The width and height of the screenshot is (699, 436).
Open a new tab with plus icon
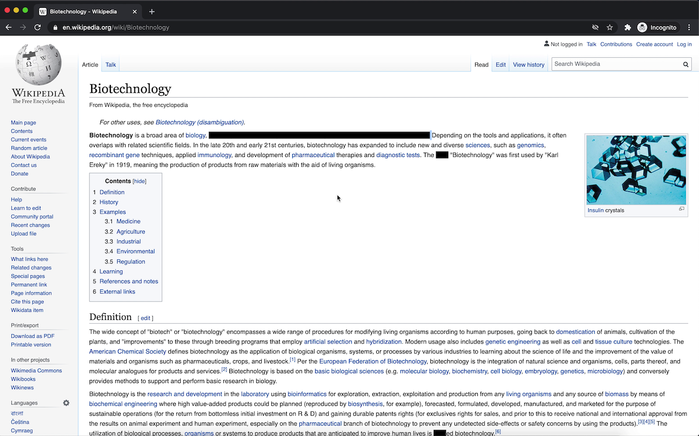(x=152, y=11)
